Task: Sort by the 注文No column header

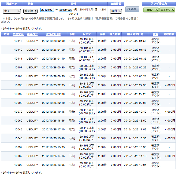Action: (18, 34)
